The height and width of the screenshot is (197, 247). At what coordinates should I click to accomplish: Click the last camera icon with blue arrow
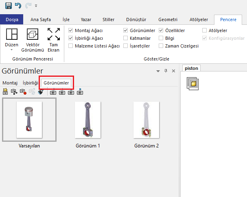(x=80, y=92)
